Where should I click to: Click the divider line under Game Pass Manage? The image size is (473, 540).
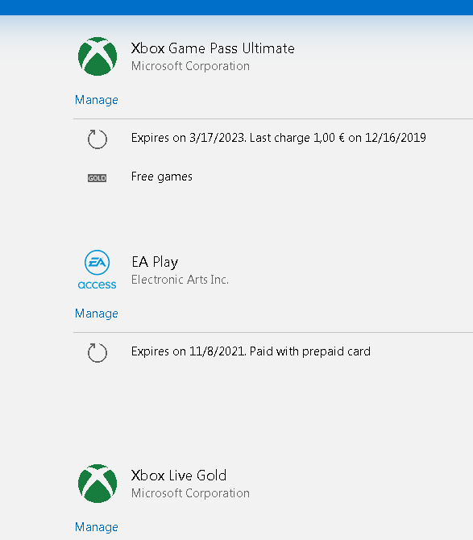click(273, 118)
